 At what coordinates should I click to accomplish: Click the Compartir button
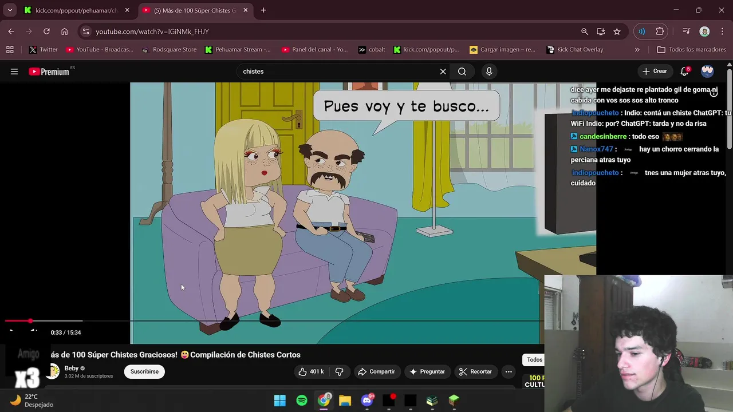[x=376, y=371]
